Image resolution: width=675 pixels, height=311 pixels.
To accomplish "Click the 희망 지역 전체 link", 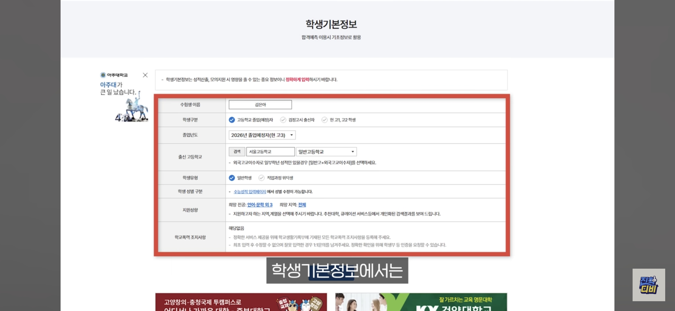I will pos(302,205).
